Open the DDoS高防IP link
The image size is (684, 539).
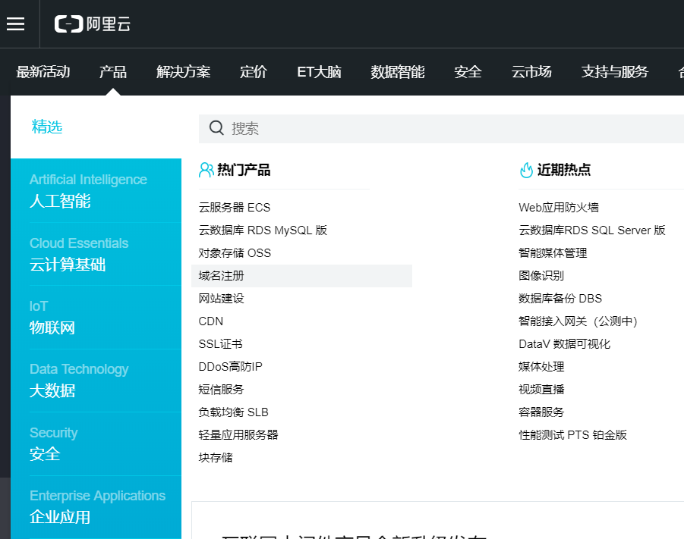point(230,367)
